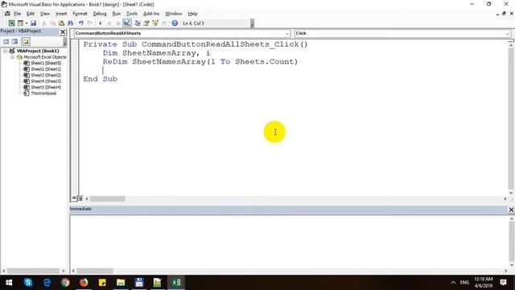Image resolution: width=515 pixels, height=290 pixels.
Task: Undo the last edit
Action: [x=80, y=23]
